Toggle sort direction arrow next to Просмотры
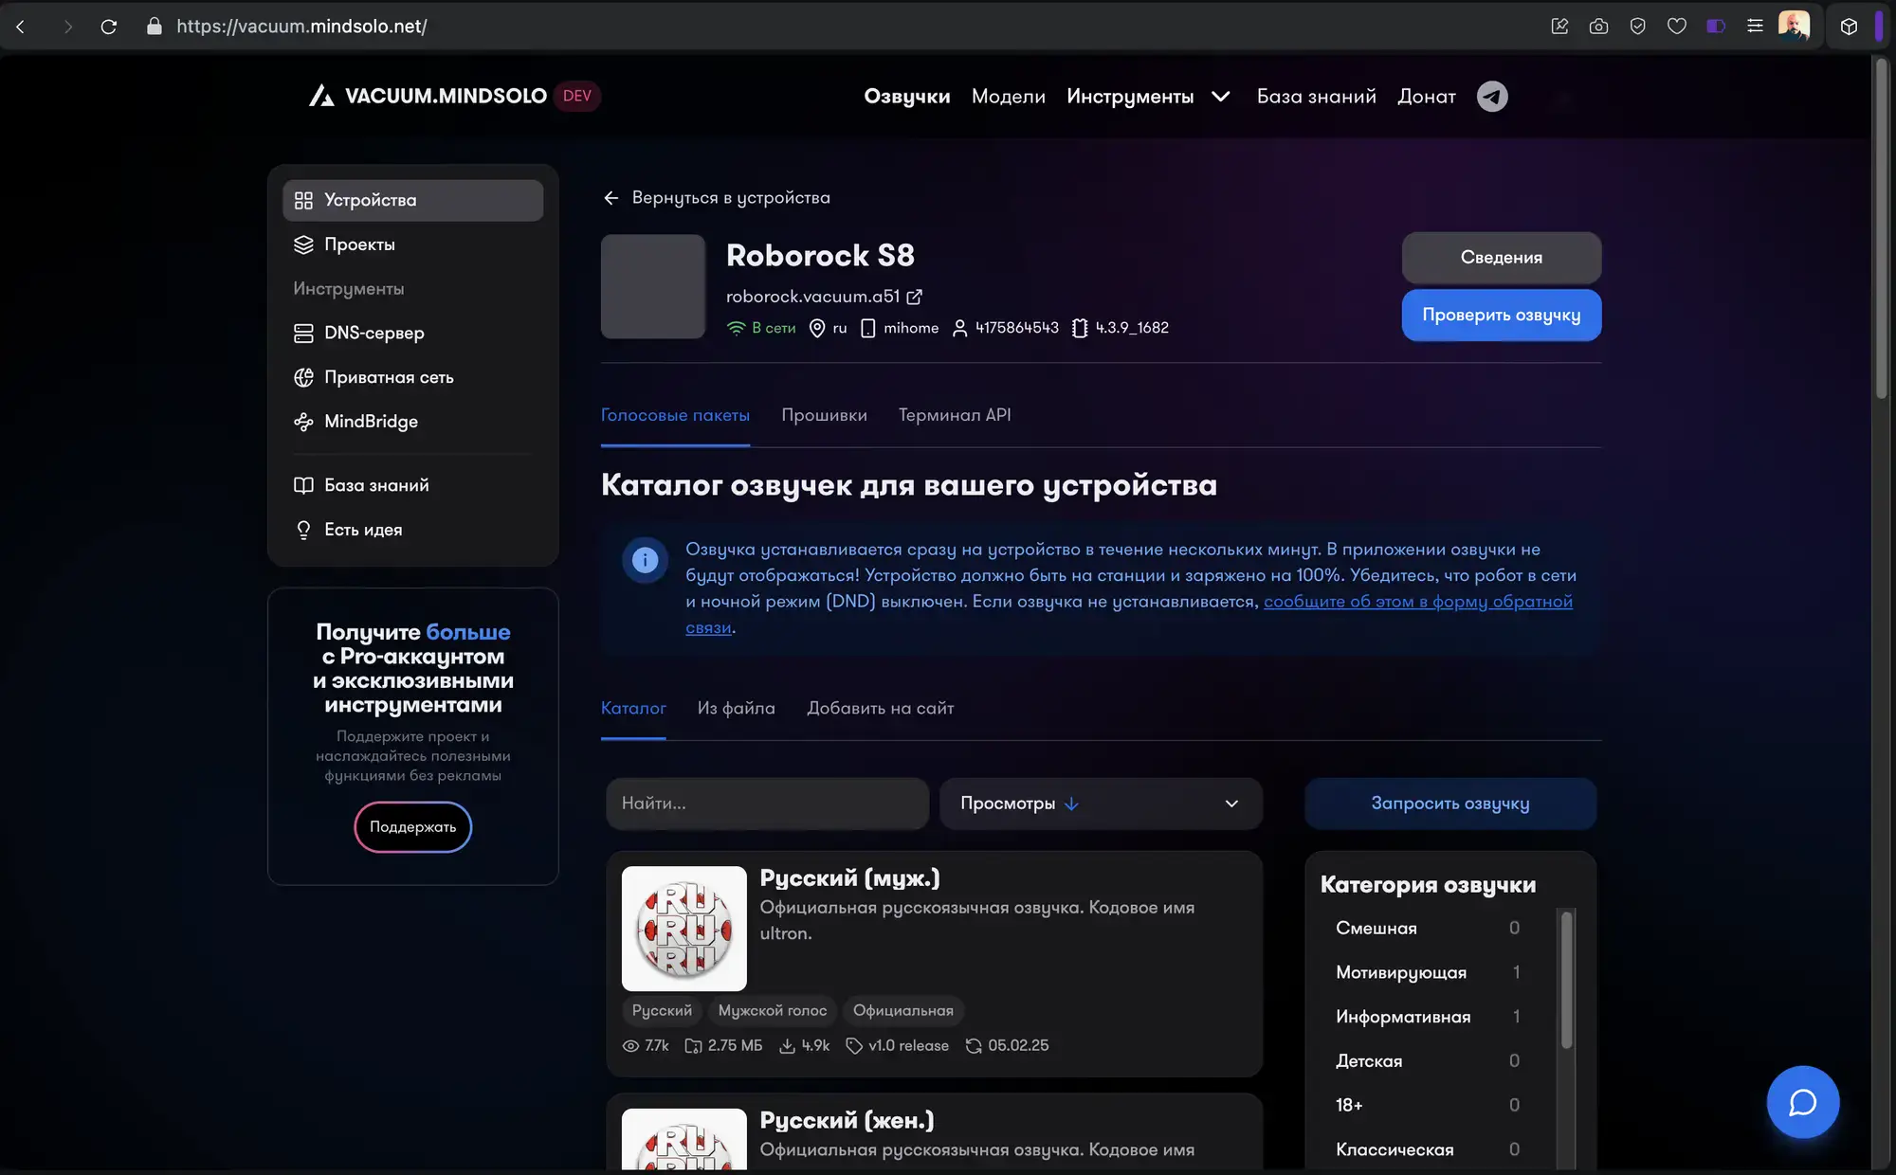Image resolution: width=1896 pixels, height=1175 pixels. click(1071, 804)
